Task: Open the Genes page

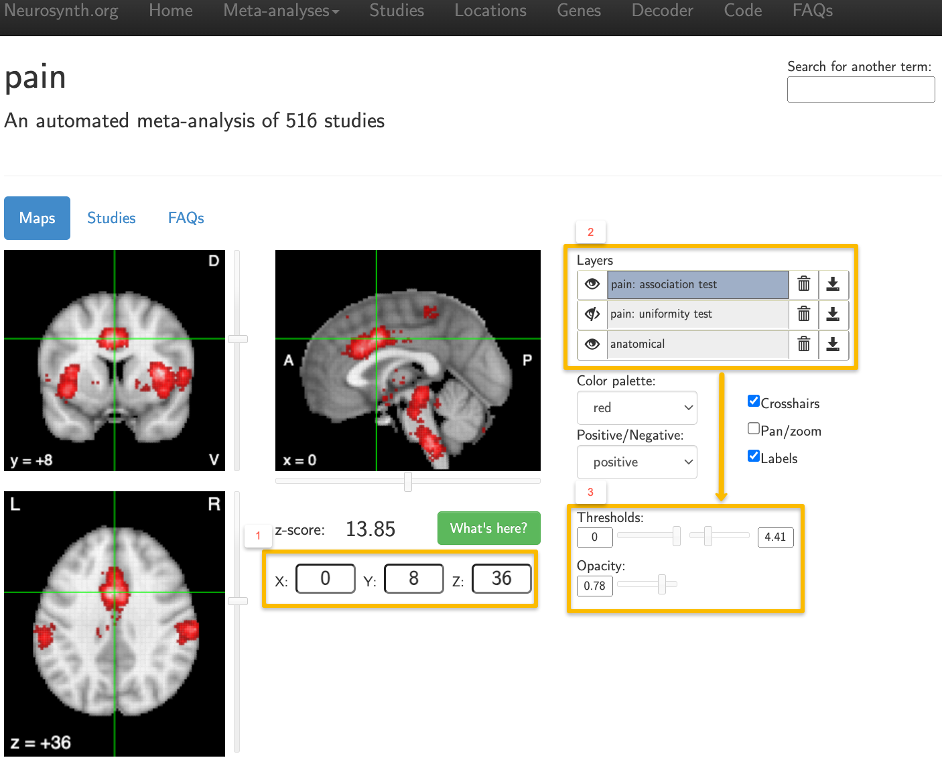Action: pyautogui.click(x=579, y=11)
